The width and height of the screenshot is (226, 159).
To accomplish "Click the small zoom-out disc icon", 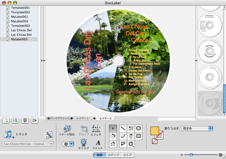I will [182, 155].
